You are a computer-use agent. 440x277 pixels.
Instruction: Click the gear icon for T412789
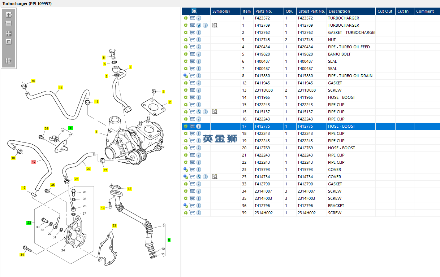[186, 25]
